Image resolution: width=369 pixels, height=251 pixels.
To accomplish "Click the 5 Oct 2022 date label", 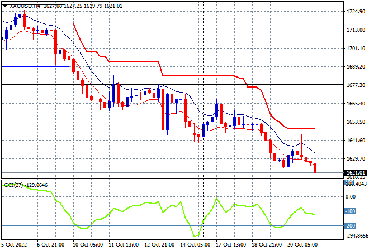I will (x=14, y=245).
